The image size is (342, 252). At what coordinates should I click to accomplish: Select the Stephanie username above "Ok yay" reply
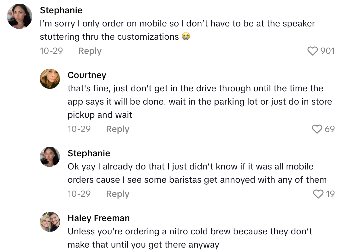pos(89,153)
